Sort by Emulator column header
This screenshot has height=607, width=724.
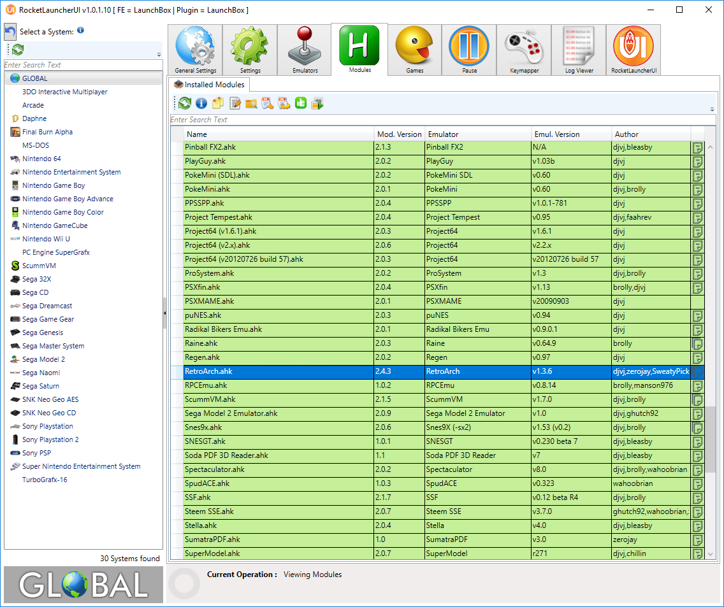pos(478,134)
